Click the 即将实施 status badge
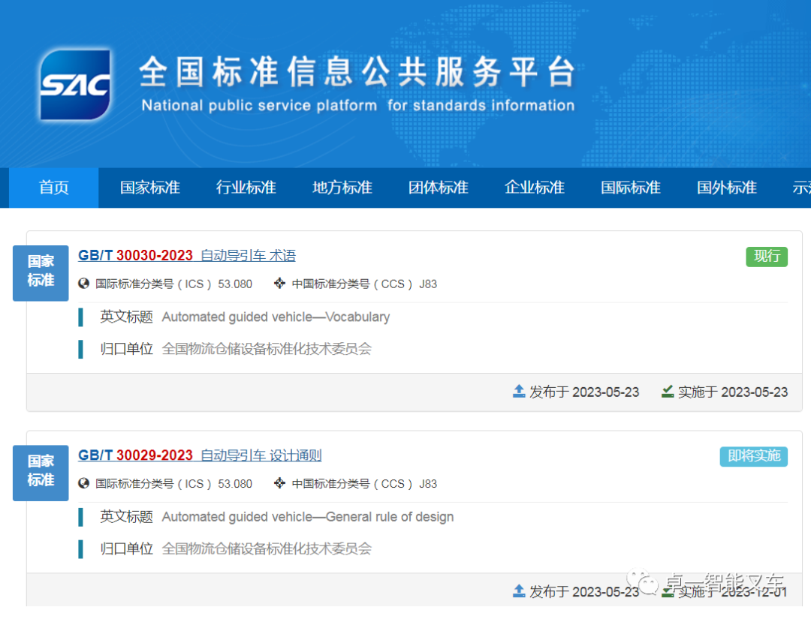This screenshot has width=811, height=619. pos(754,456)
